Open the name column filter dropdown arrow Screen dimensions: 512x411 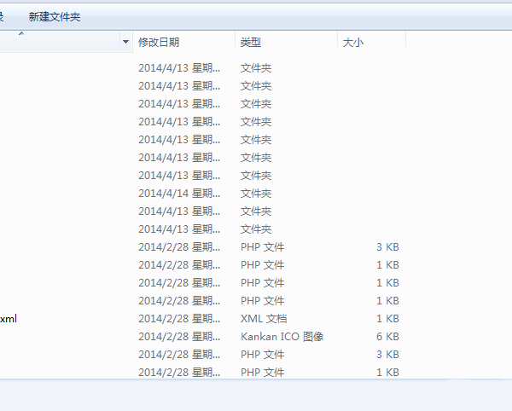pyautogui.click(x=125, y=42)
